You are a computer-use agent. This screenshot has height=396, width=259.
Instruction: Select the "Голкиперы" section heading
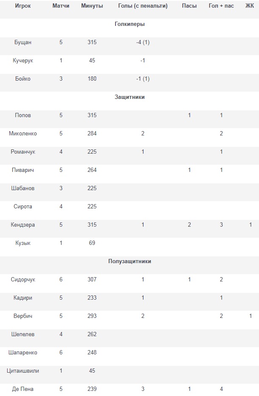129,24
